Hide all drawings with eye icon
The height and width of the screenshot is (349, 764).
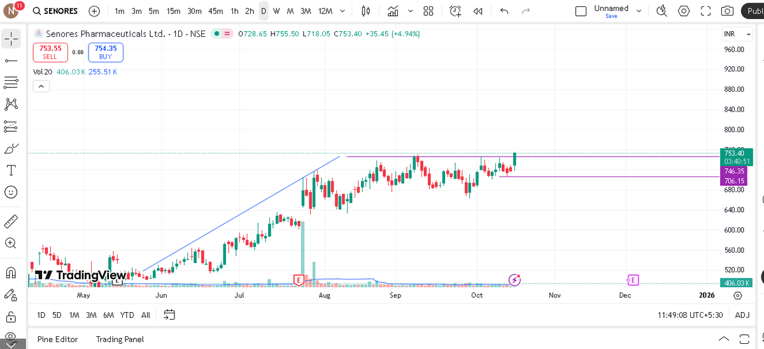pos(10,338)
